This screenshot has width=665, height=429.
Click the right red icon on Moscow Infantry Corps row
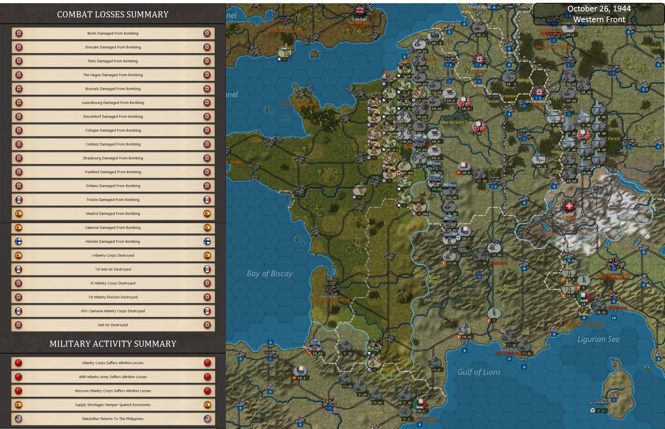[x=207, y=391]
